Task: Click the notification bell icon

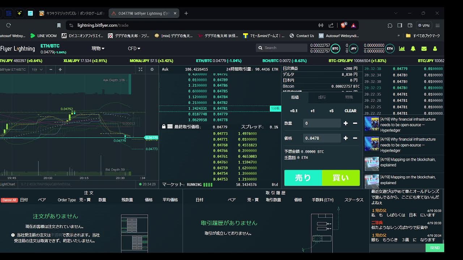Action: coord(413,48)
